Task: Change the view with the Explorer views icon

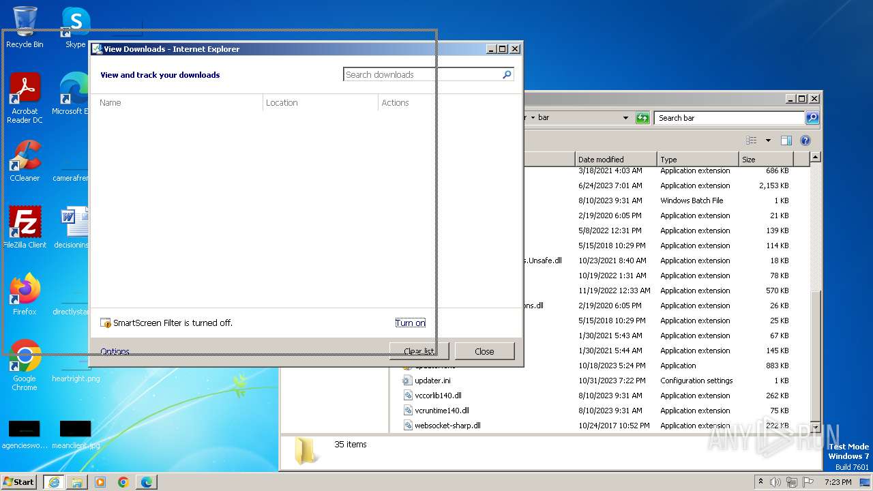Action: tap(752, 140)
